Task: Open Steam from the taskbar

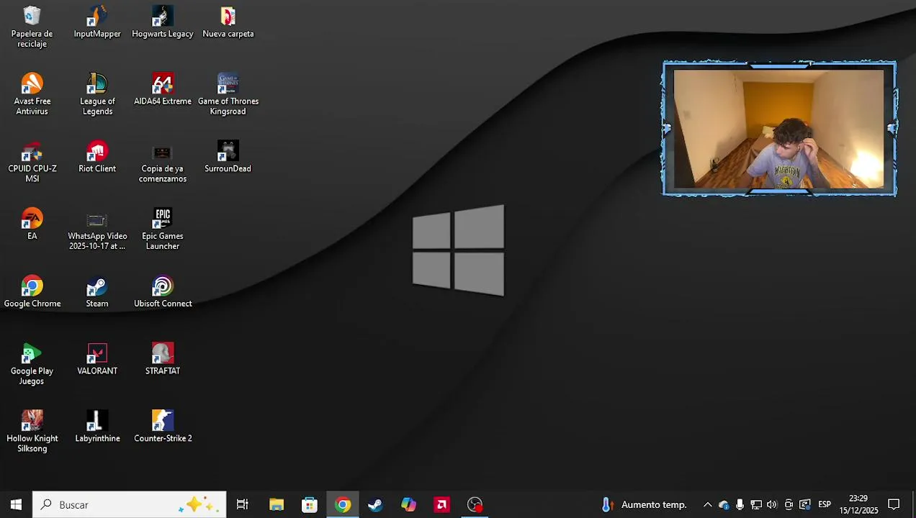Action: coord(375,504)
